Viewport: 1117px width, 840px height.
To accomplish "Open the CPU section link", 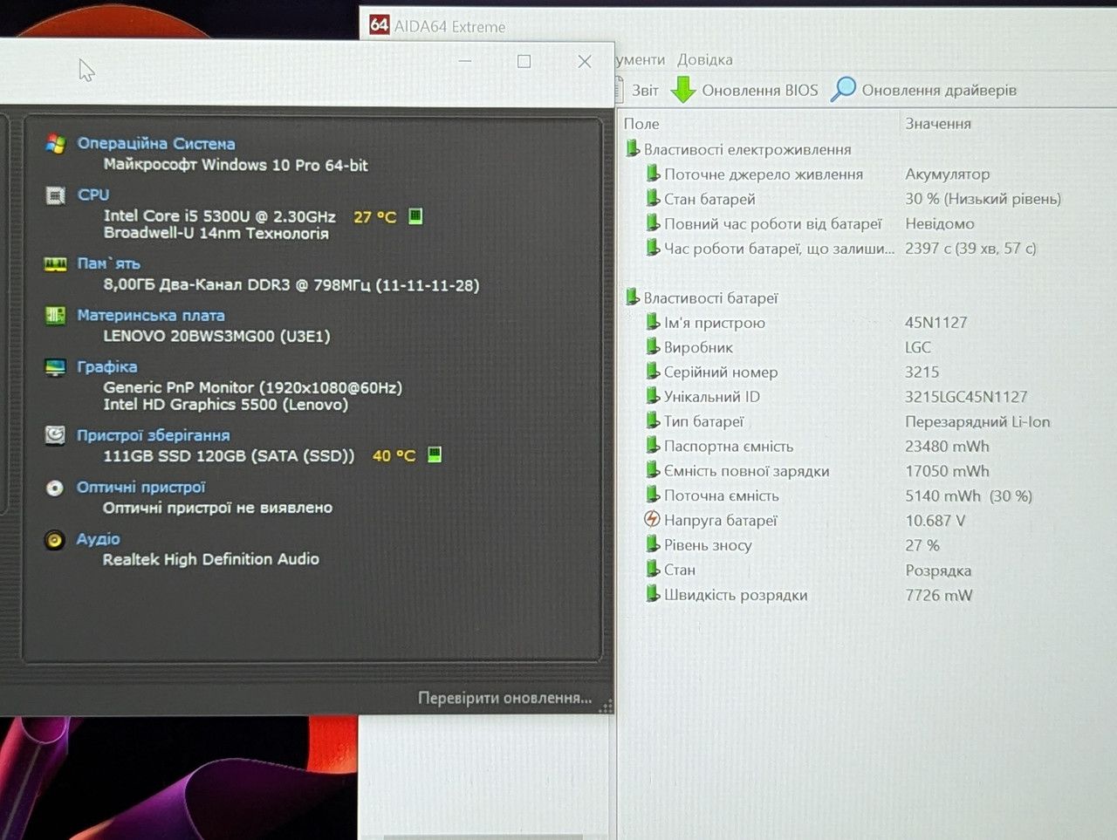I will pos(93,195).
